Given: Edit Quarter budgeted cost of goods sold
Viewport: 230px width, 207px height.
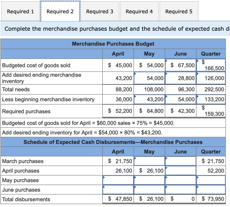Looking at the screenshot, I should point(211,65).
